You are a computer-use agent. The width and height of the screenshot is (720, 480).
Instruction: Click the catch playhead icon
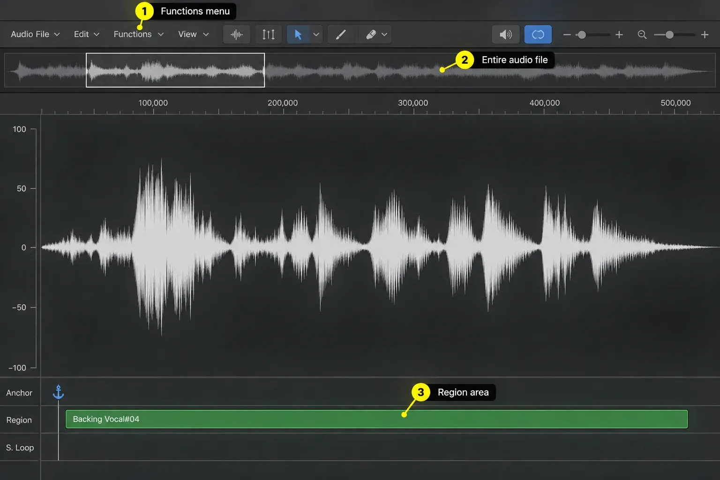[x=269, y=34]
